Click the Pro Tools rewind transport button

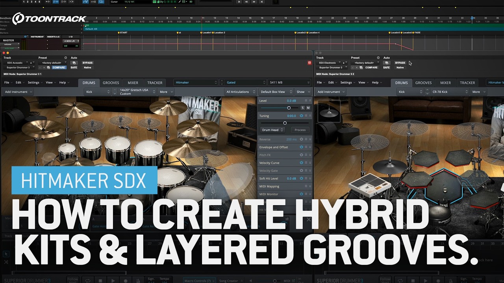[246, 2]
